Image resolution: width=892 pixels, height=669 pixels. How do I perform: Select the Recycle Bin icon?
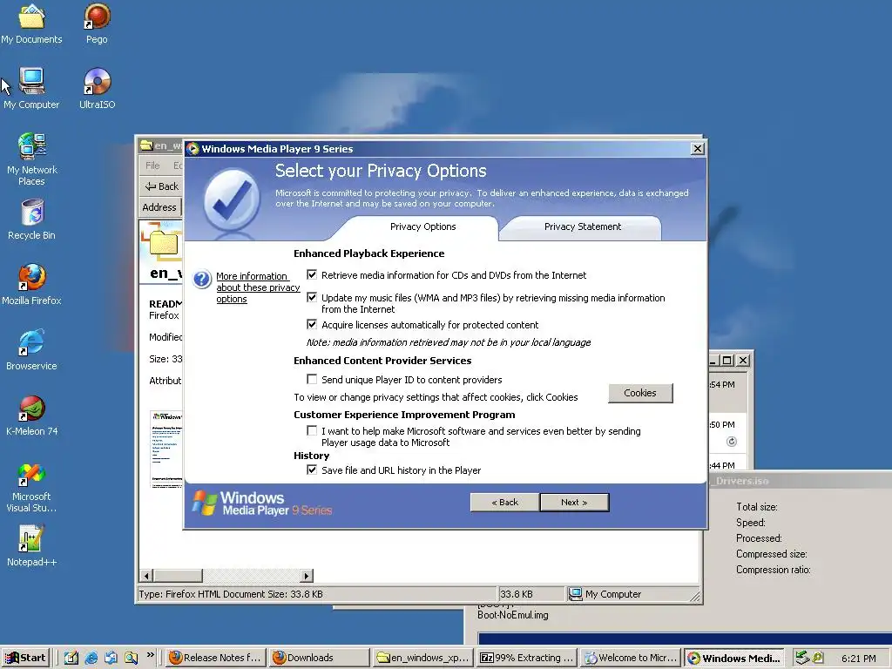click(x=31, y=220)
